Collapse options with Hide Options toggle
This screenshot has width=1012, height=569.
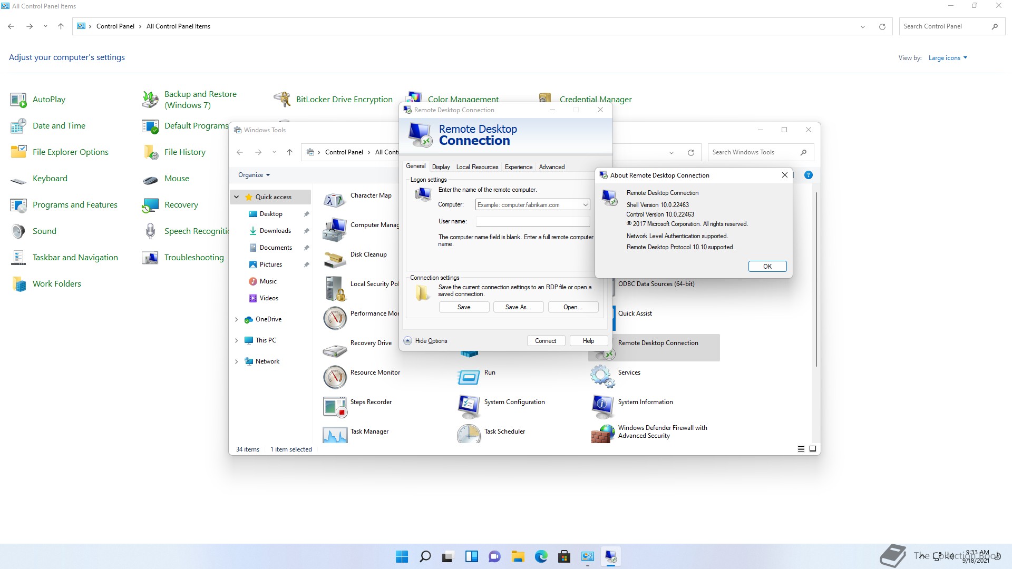425,341
